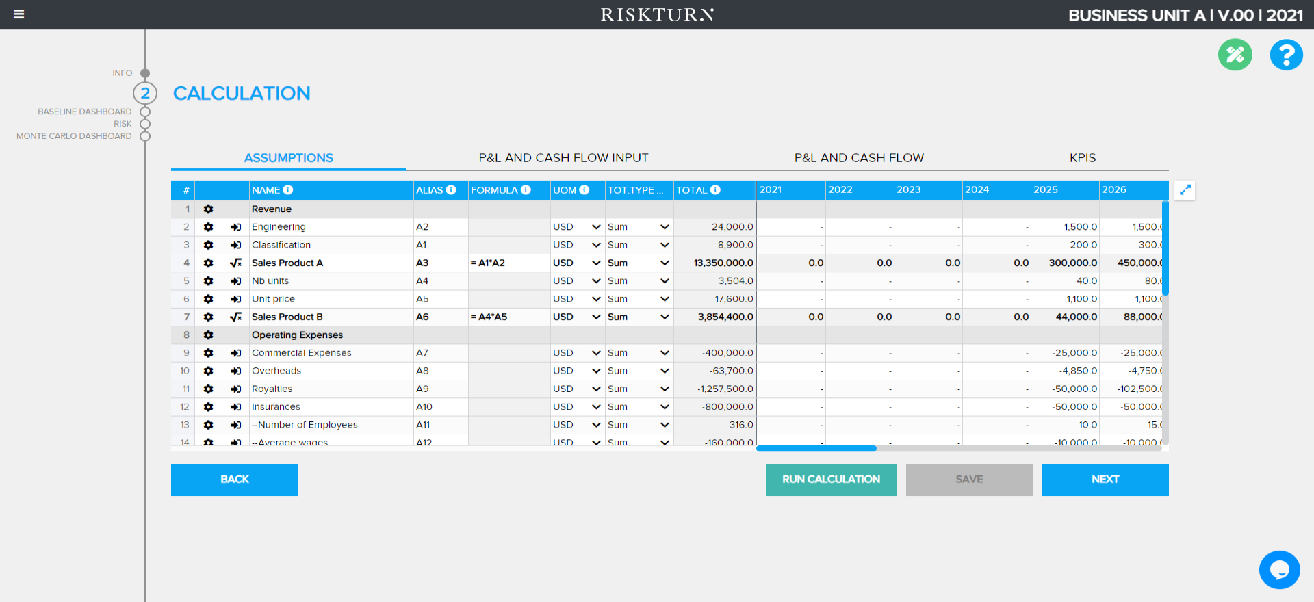Click the horizontal table scrollbar
The height and width of the screenshot is (602, 1314).
816,449
